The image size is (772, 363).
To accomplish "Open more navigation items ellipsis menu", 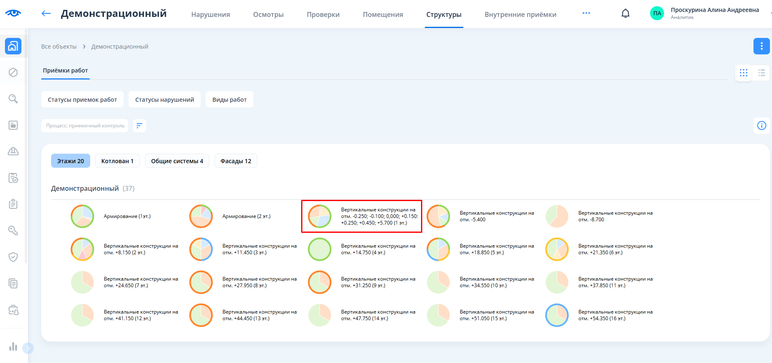I will 586,13.
